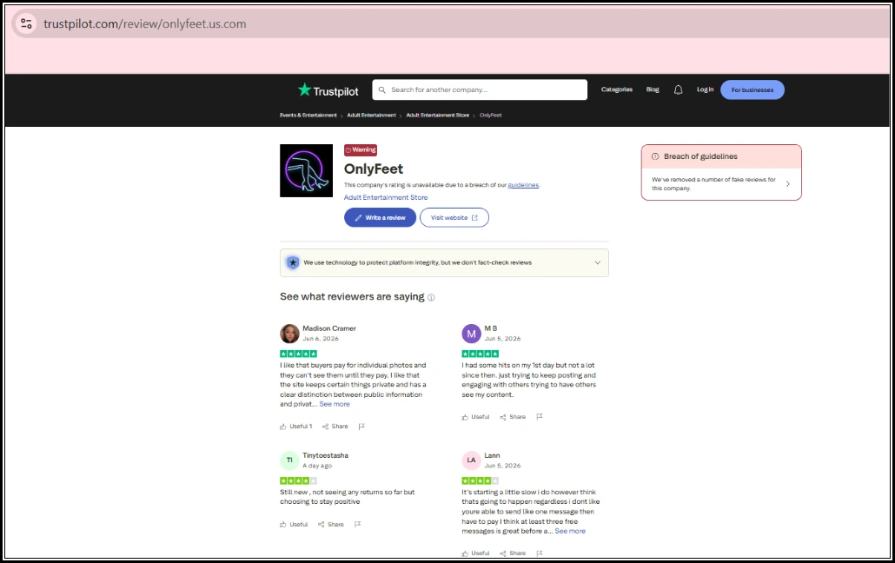Viewport: 895px width, 563px height.
Task: Go to Adult Entertainment Store breadcrumb
Action: click(438, 116)
